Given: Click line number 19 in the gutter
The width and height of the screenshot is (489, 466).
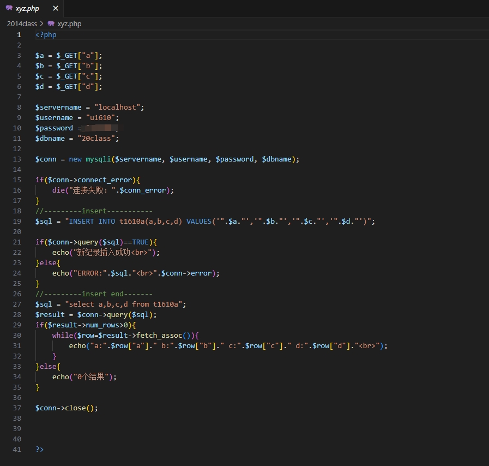Looking at the screenshot, I should pyautogui.click(x=17, y=222).
